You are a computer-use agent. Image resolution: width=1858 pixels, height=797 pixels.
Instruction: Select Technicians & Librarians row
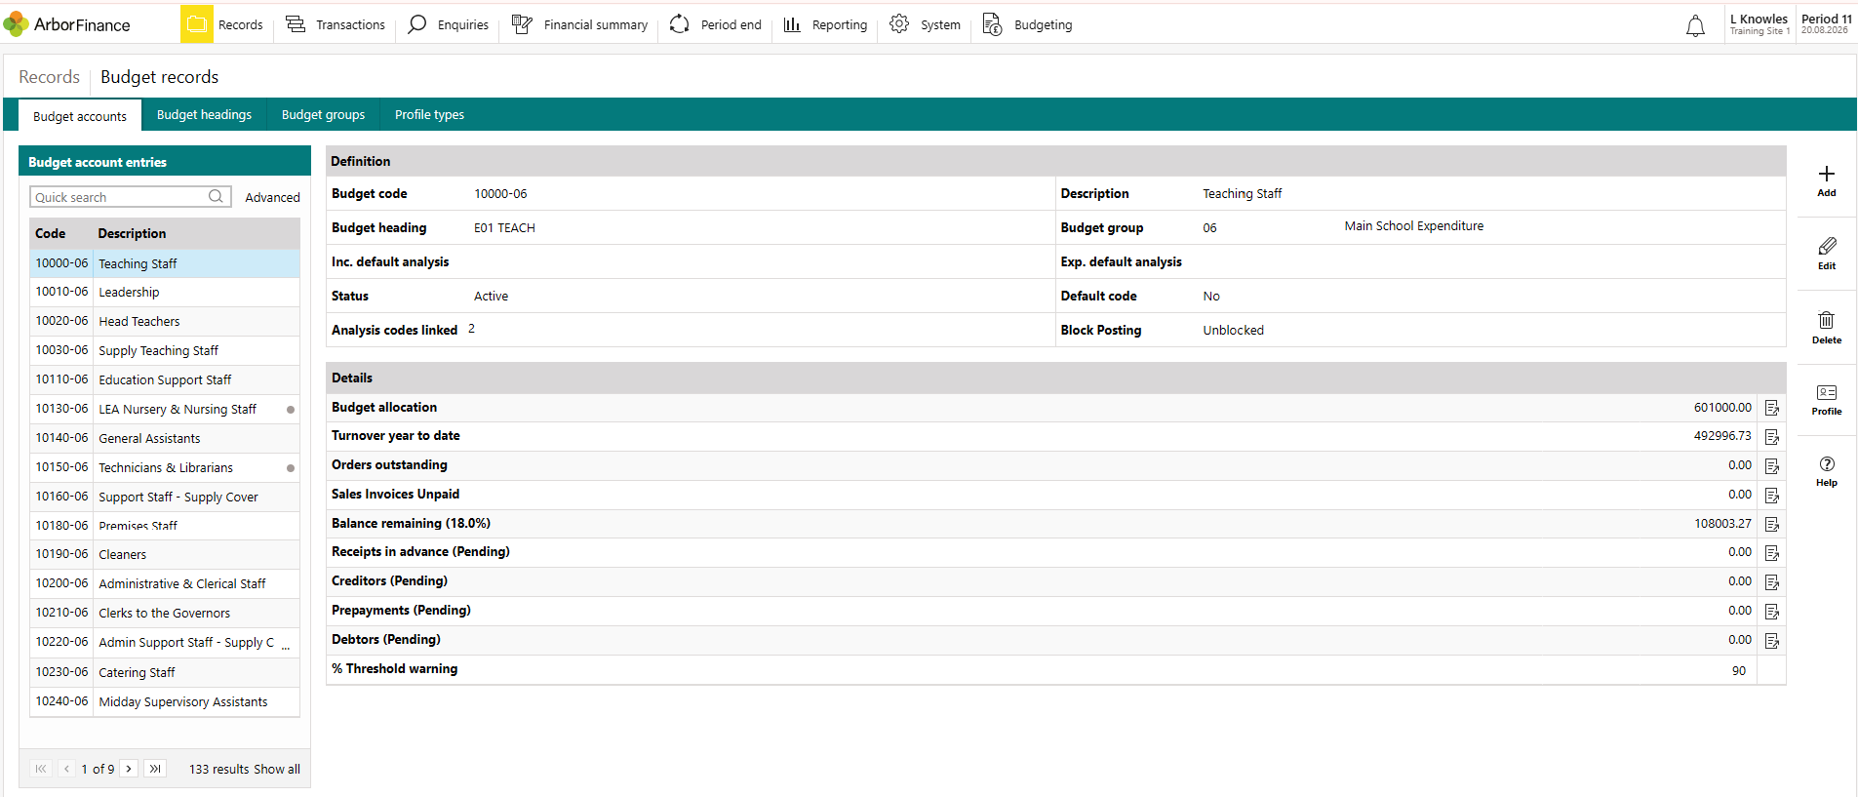tap(165, 468)
